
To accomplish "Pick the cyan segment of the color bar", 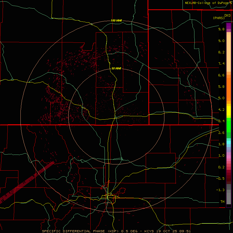I will pyautogui.click(x=229, y=142).
